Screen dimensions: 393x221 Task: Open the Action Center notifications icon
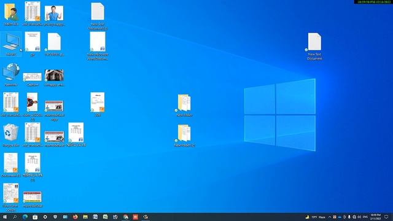pyautogui.click(x=386, y=217)
